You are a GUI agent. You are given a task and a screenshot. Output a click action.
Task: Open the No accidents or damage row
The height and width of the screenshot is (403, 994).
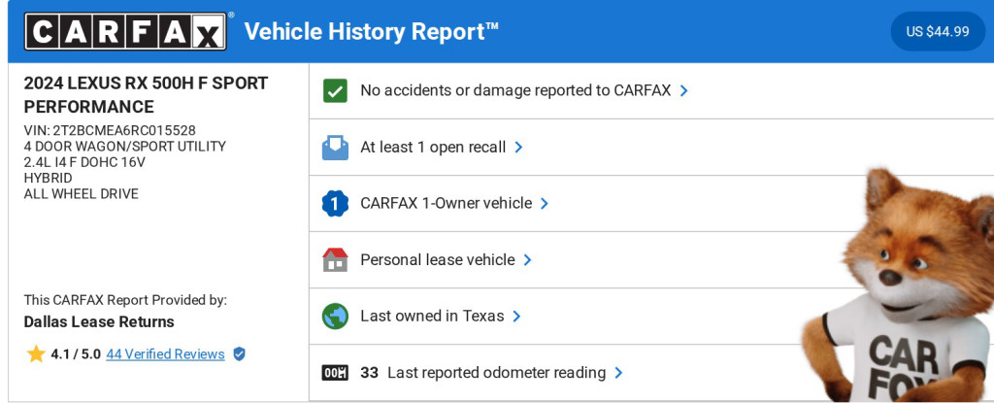coord(515,90)
